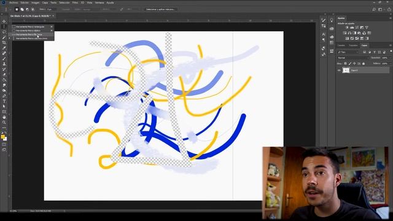This screenshot has height=221, width=393.
Task: Turn layer filtering on or off
Action: click(x=391, y=52)
